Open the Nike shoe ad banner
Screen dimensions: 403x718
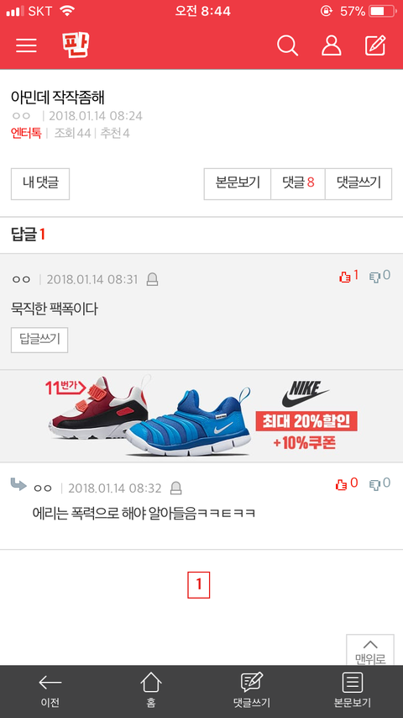[201, 416]
